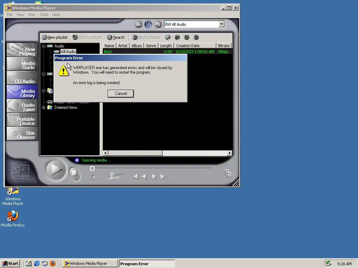Sort by the Artist column header
Image resolution: width=358 pixels, height=268 pixels.
(123, 46)
